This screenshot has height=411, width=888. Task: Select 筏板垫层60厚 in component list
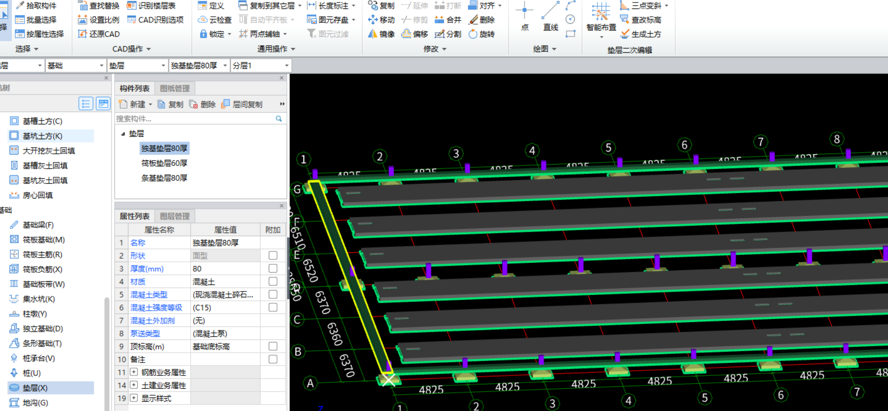click(164, 163)
